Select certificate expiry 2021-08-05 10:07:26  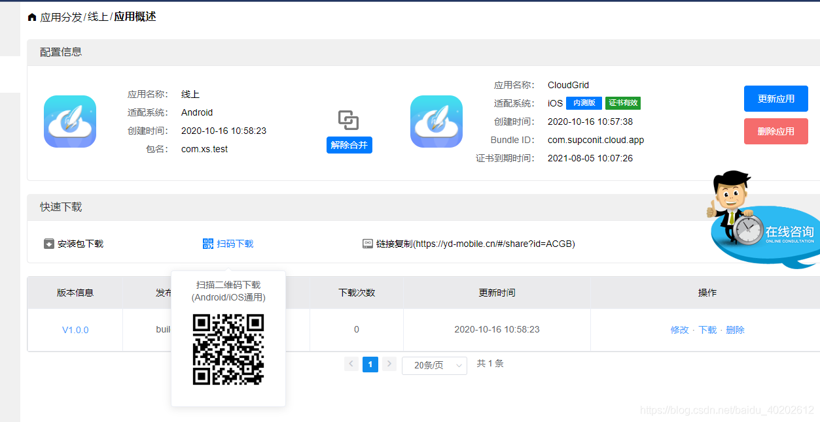(x=590, y=158)
